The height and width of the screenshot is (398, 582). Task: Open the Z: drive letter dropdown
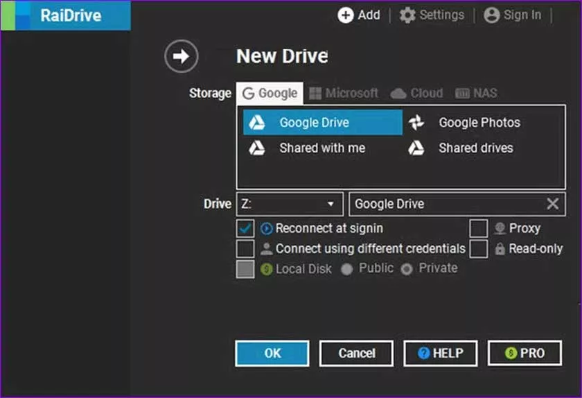coord(290,204)
